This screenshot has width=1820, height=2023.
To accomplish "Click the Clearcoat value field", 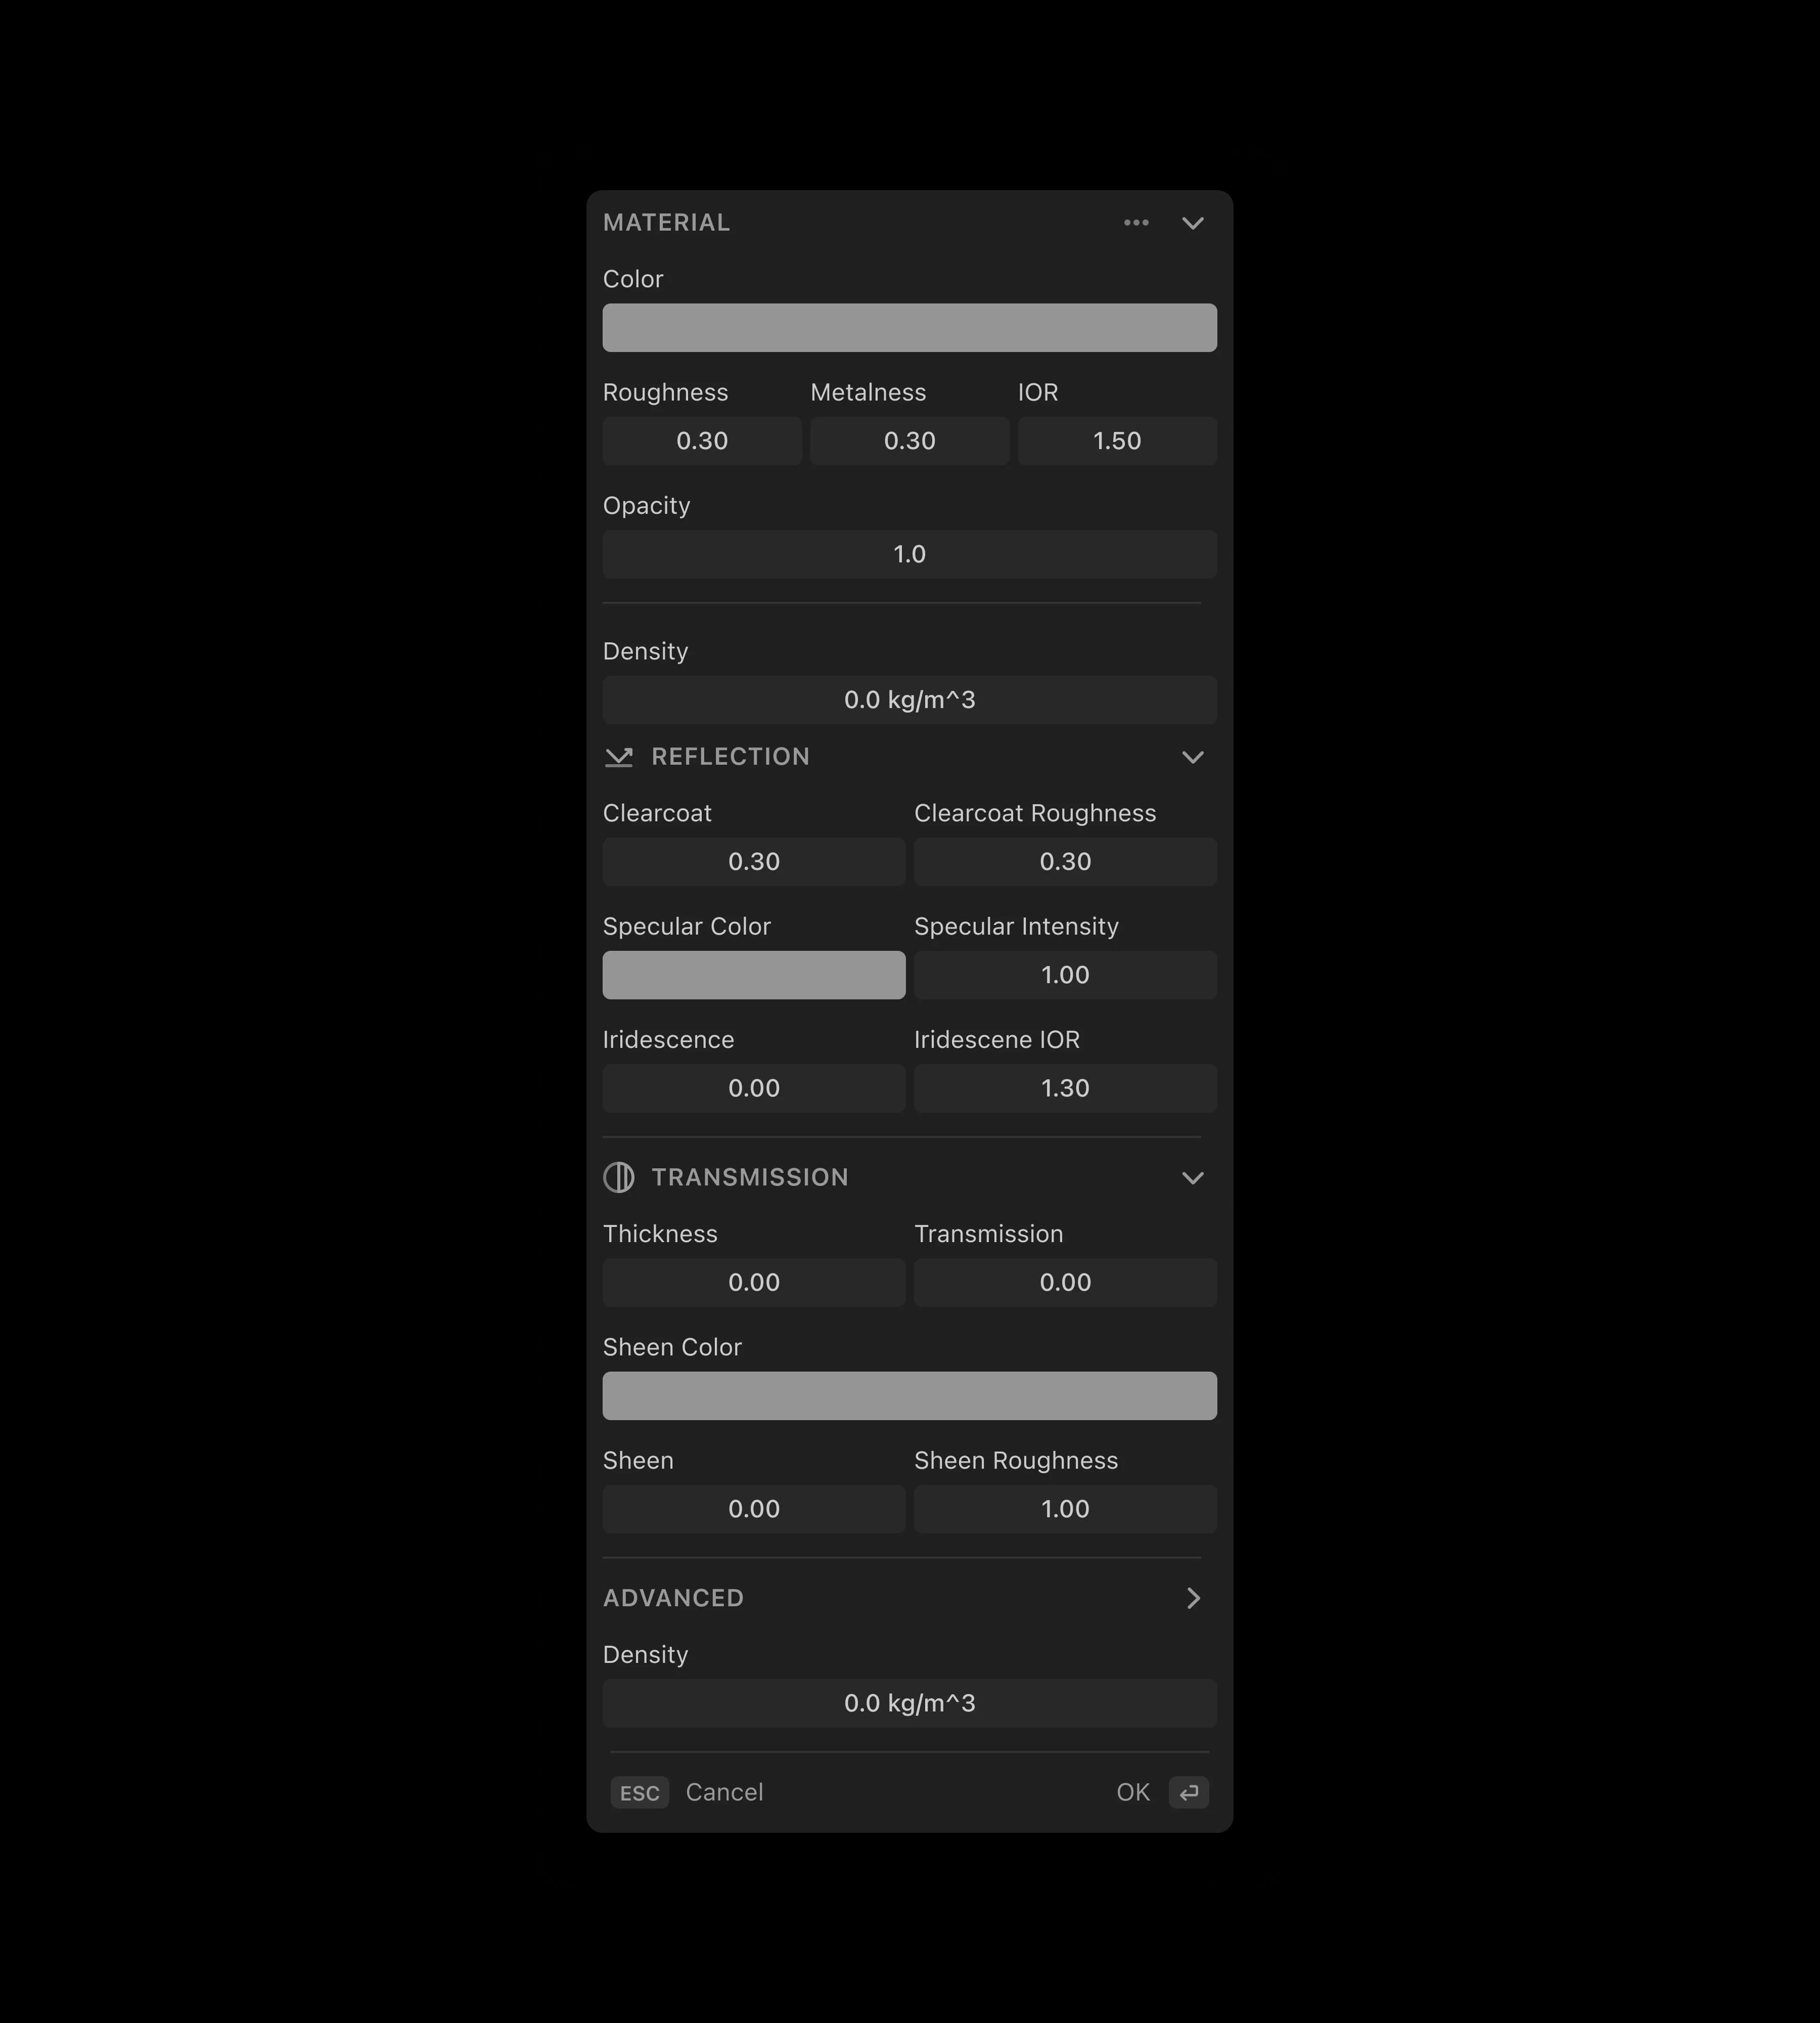I will [754, 862].
